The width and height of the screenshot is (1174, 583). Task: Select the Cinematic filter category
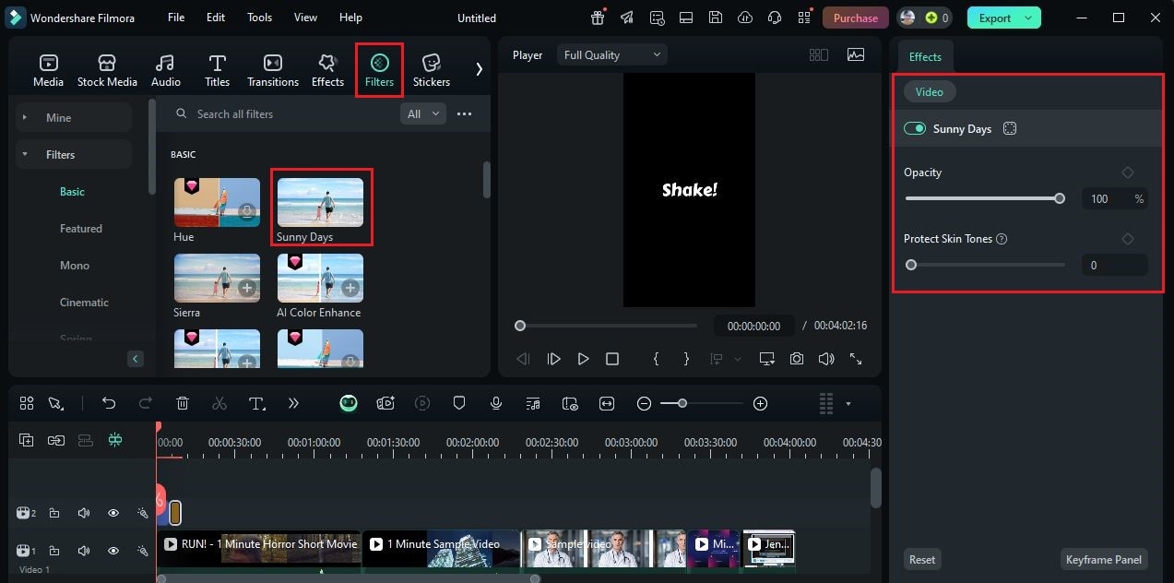(84, 303)
